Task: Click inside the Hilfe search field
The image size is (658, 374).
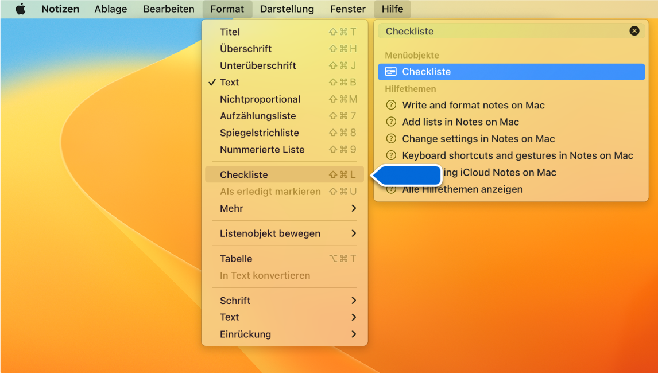Action: 505,31
